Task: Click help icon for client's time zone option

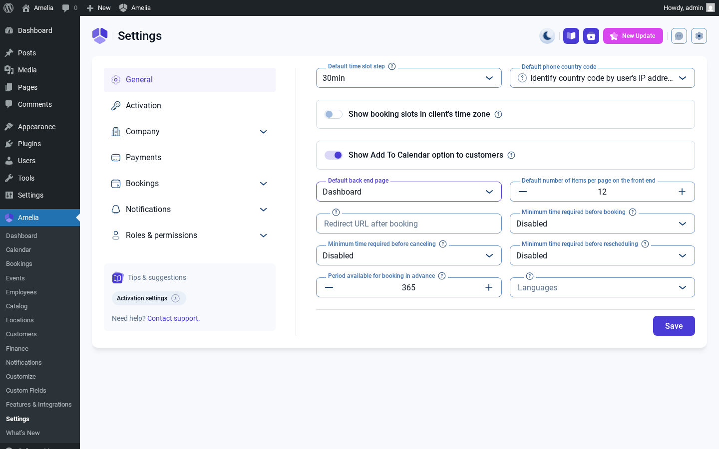Action: 498,114
